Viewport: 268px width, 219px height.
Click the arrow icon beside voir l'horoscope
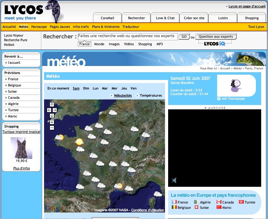point(219,99)
